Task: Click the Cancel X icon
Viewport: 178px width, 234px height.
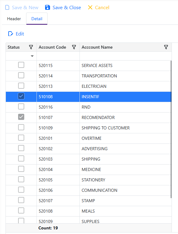Action: tap(90, 7)
